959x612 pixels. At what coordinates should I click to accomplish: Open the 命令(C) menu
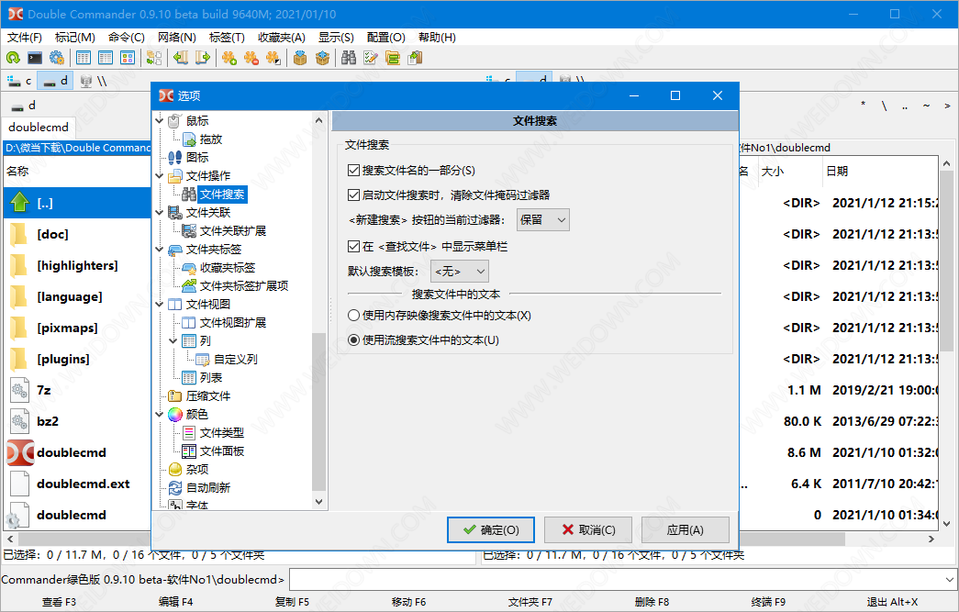(127, 38)
